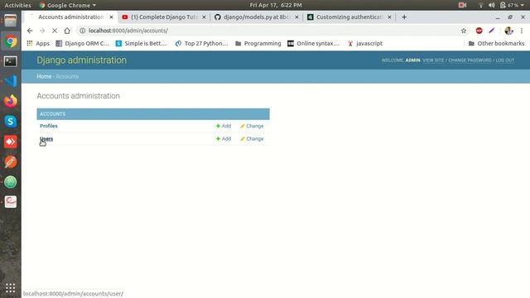Switch to the Complete Django Tutorial tab
This screenshot has width=530, height=298.
[x=164, y=17]
